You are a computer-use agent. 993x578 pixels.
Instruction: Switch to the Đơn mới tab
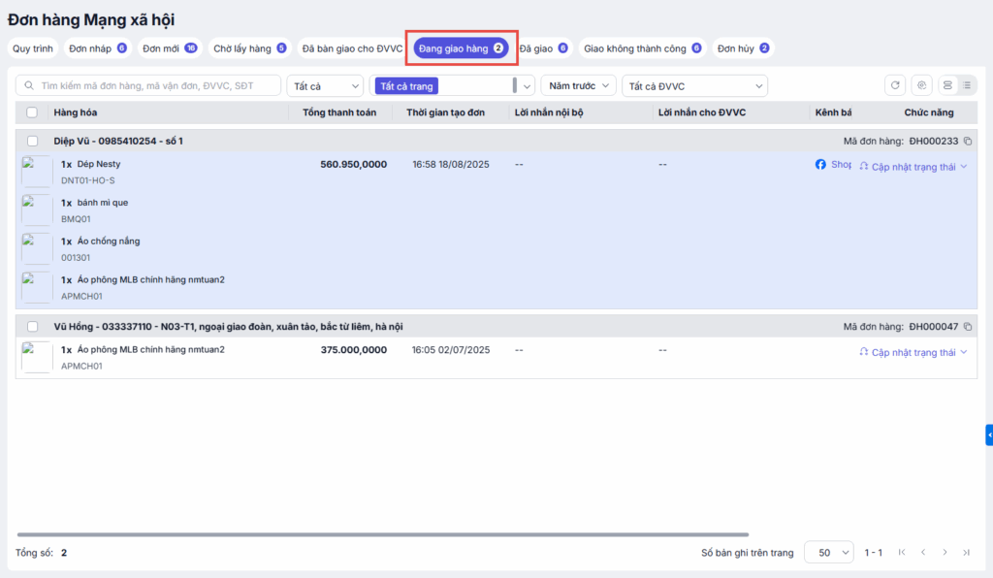pos(170,48)
